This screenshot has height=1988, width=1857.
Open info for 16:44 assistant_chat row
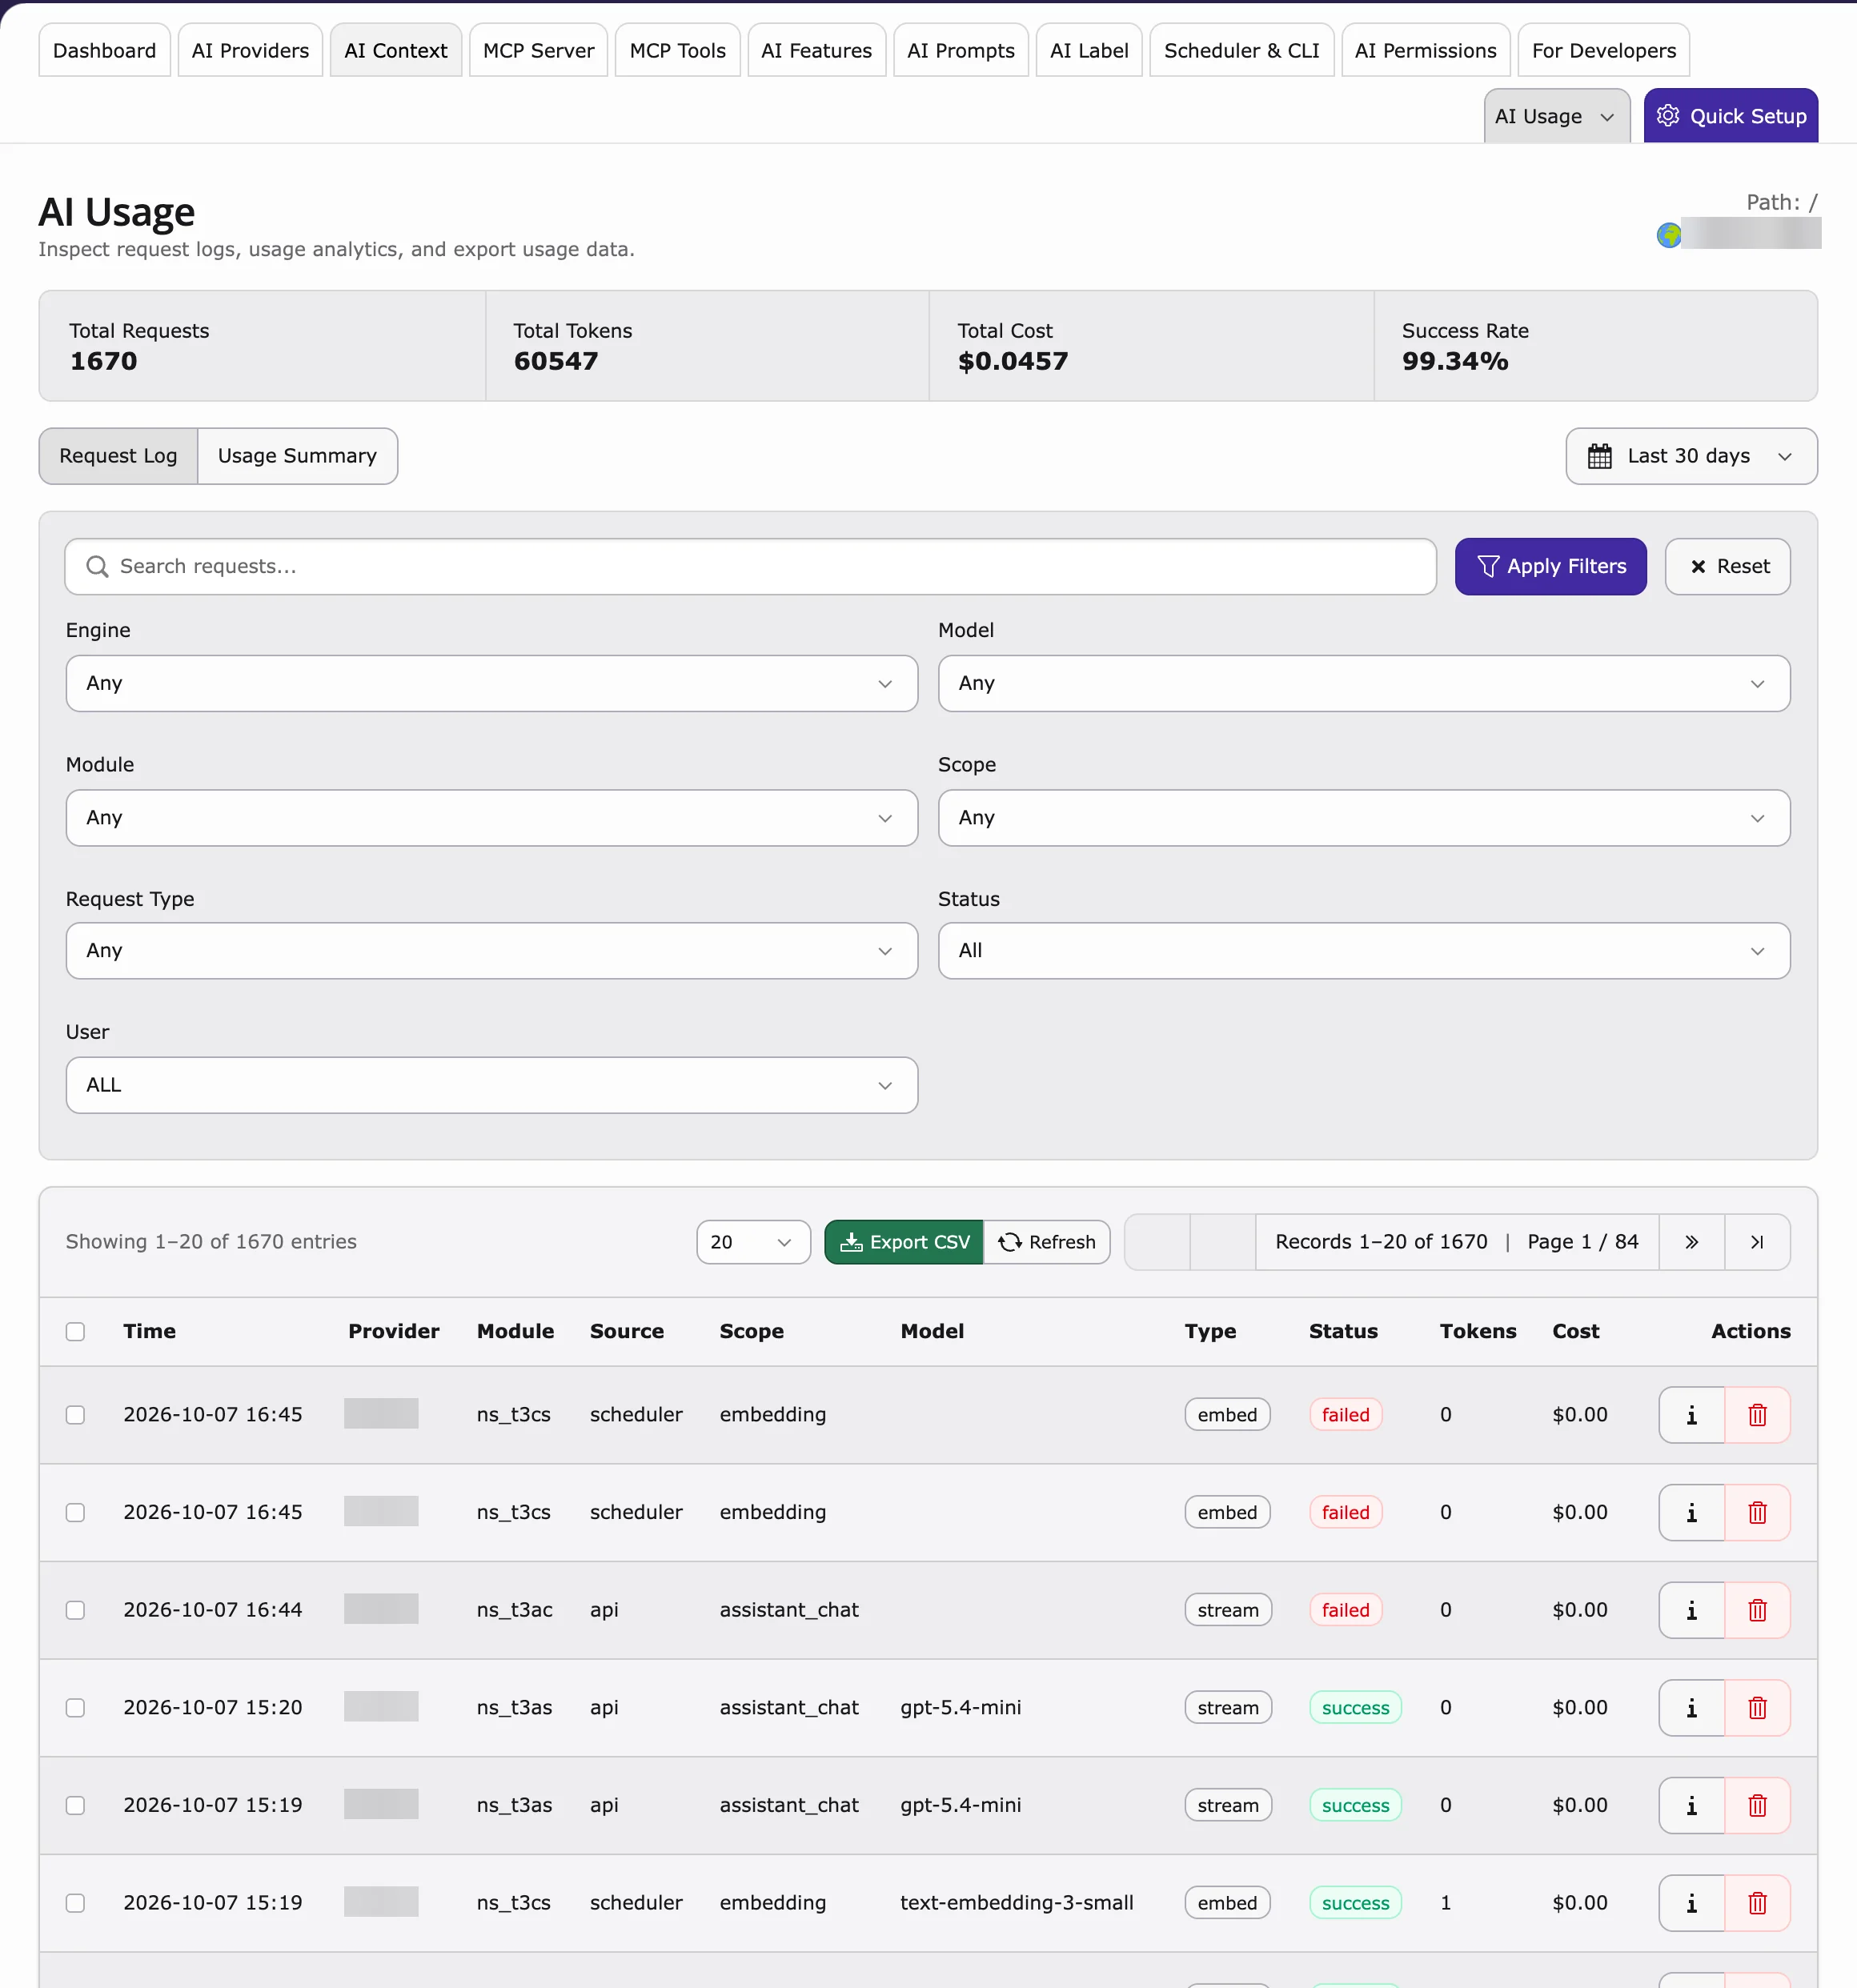coord(1691,1609)
